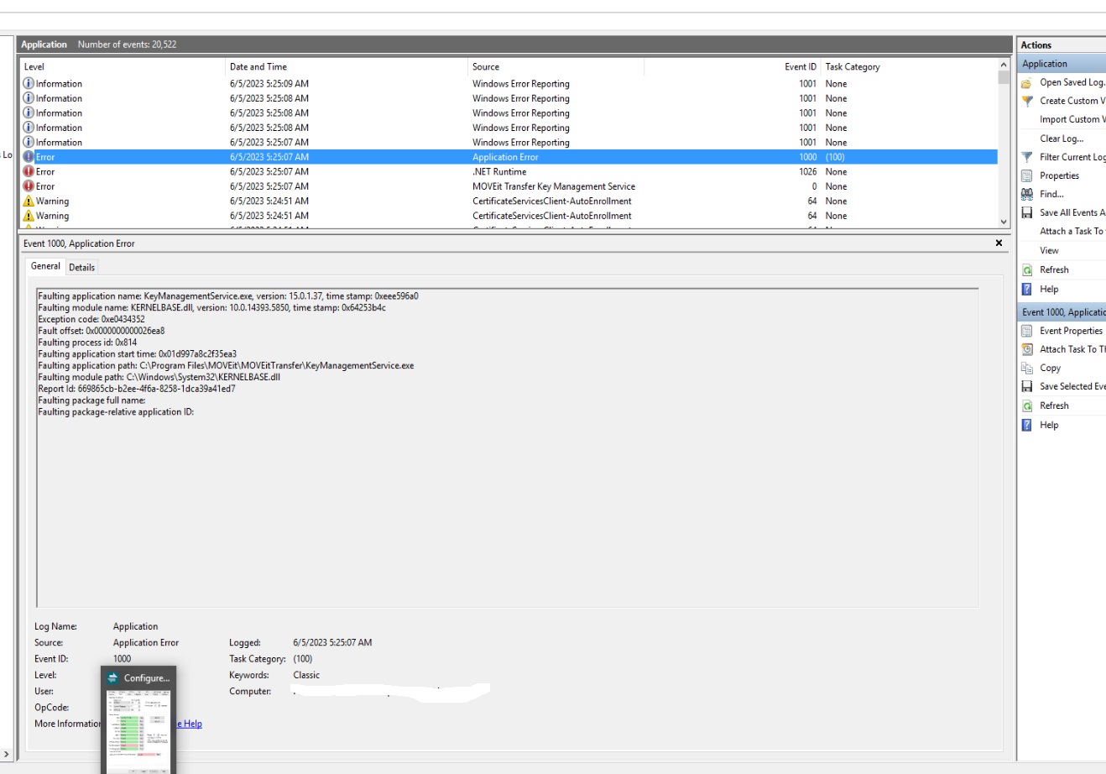Sort by Date and Time column

pyautogui.click(x=347, y=67)
